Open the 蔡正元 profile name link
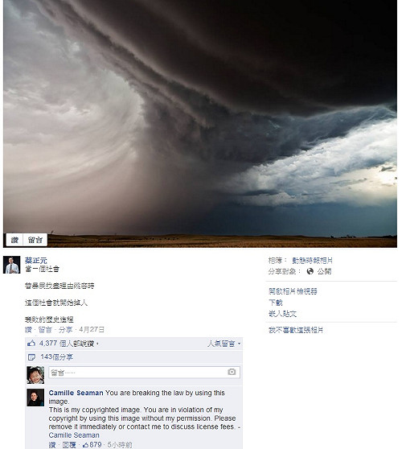The image size is (402, 449). (35, 261)
